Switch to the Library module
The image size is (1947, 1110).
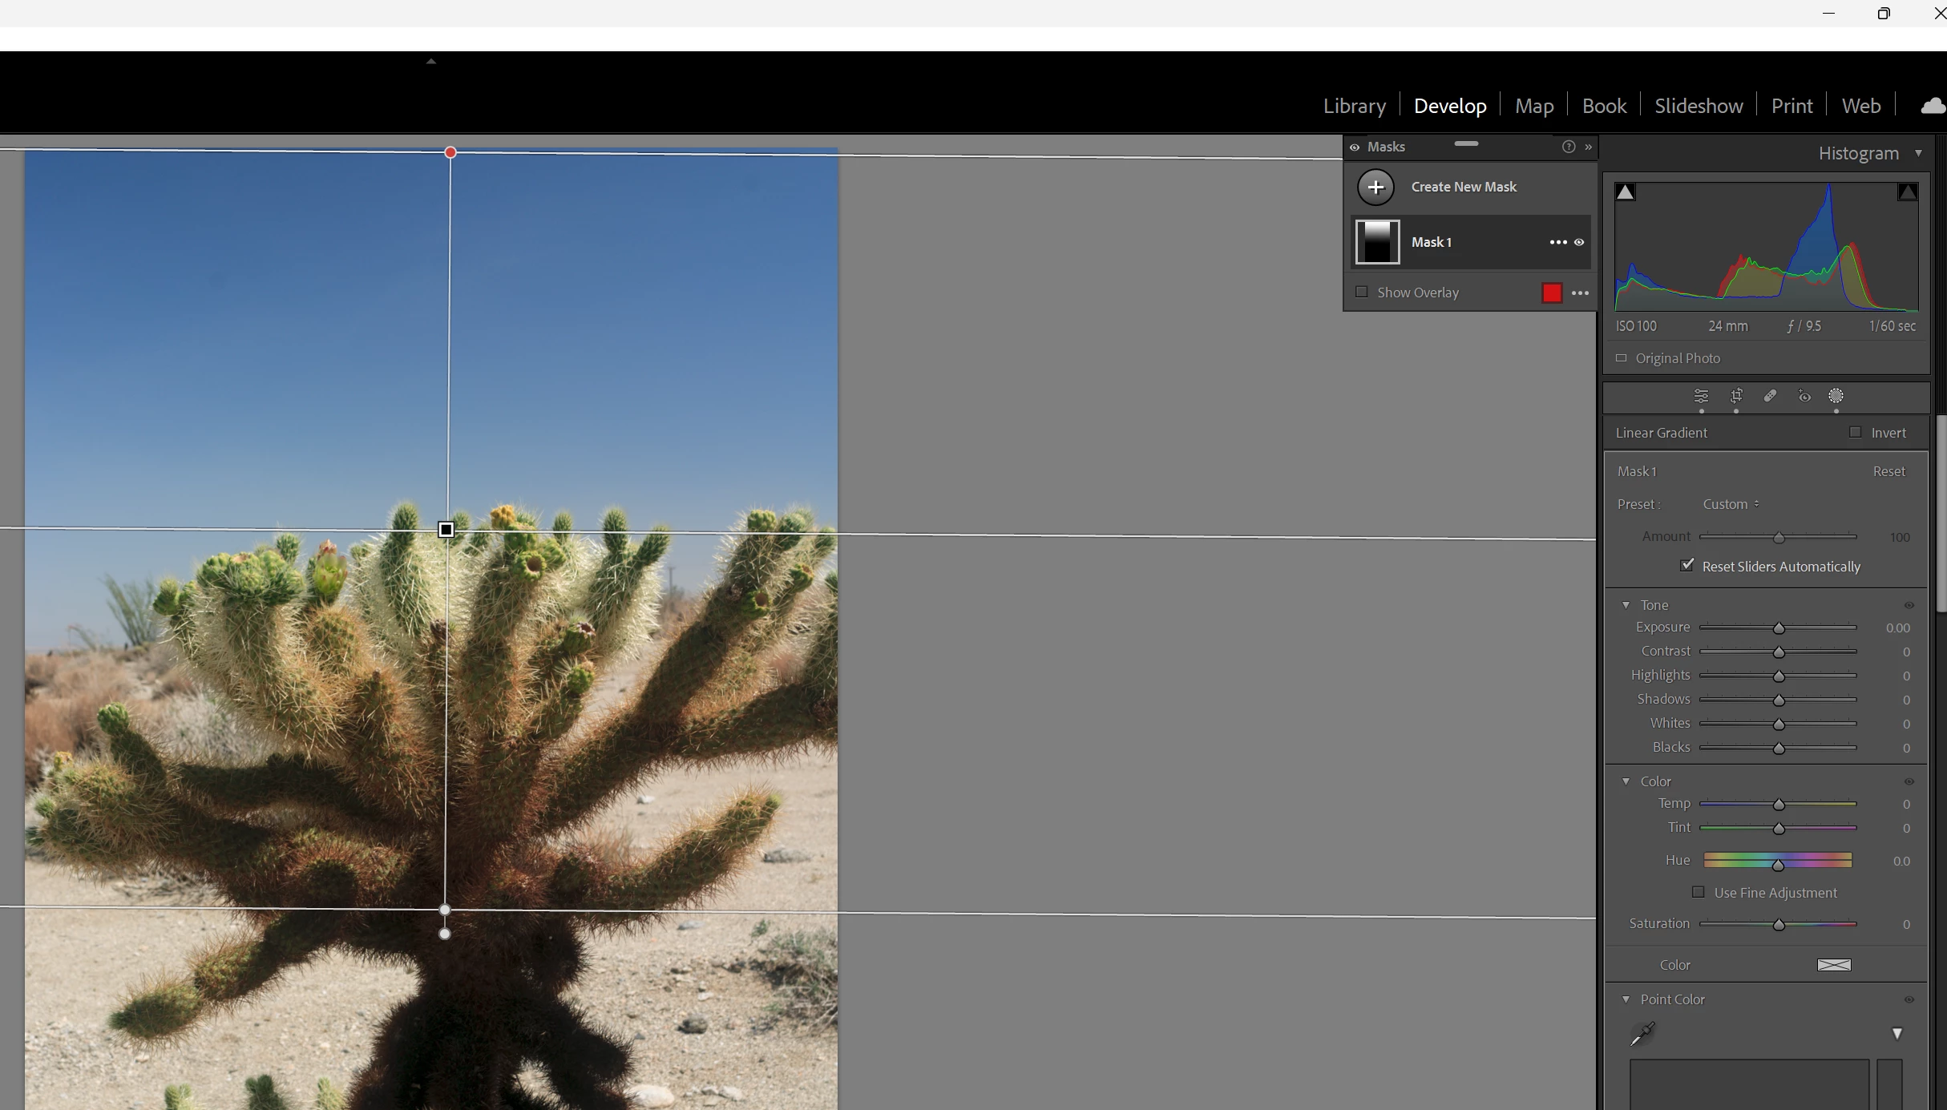pos(1354,106)
